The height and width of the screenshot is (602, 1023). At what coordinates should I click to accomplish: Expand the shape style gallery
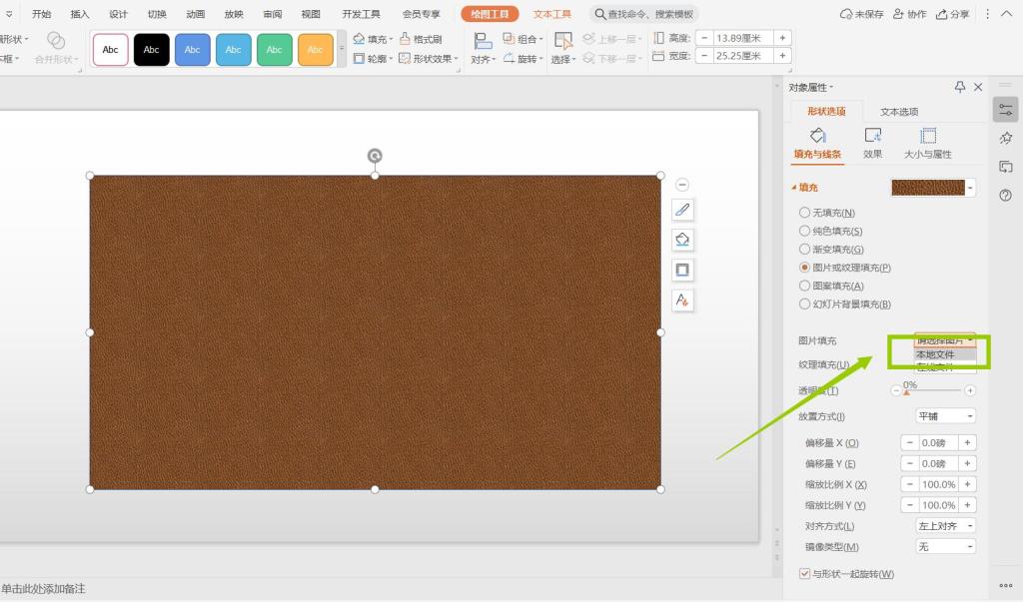click(x=342, y=50)
